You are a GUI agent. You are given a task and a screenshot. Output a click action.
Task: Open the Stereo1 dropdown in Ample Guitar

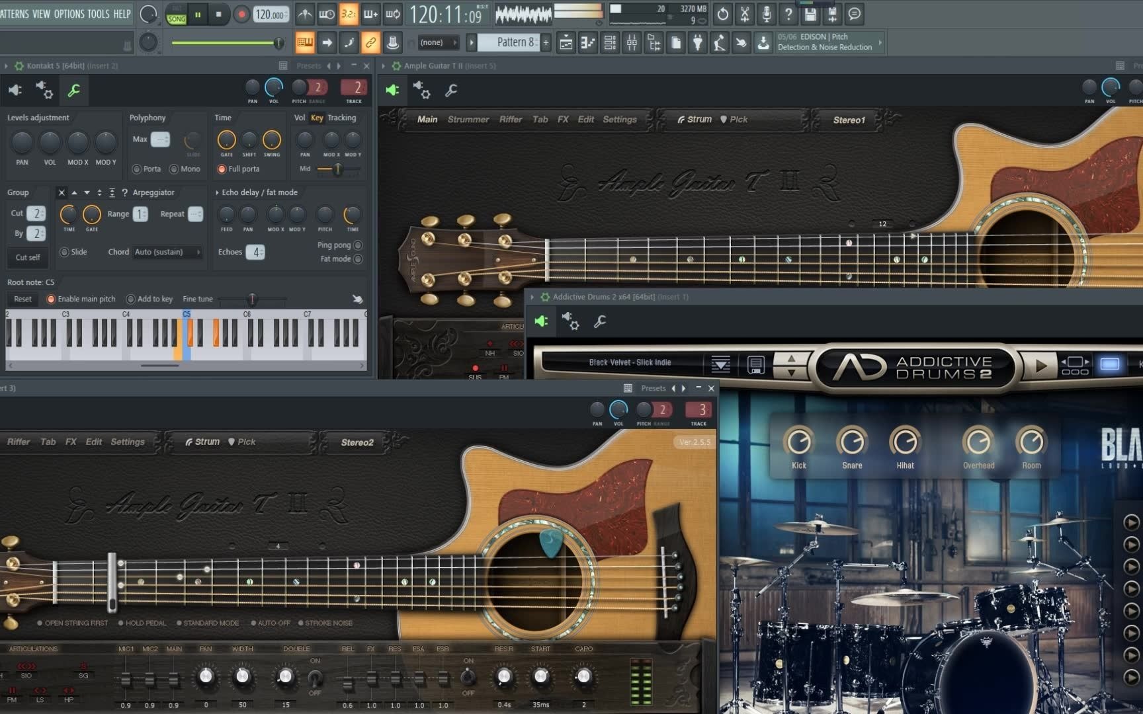tap(849, 120)
